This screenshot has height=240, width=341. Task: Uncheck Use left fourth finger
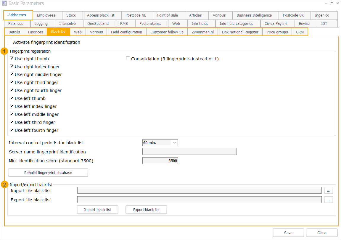(x=12, y=130)
